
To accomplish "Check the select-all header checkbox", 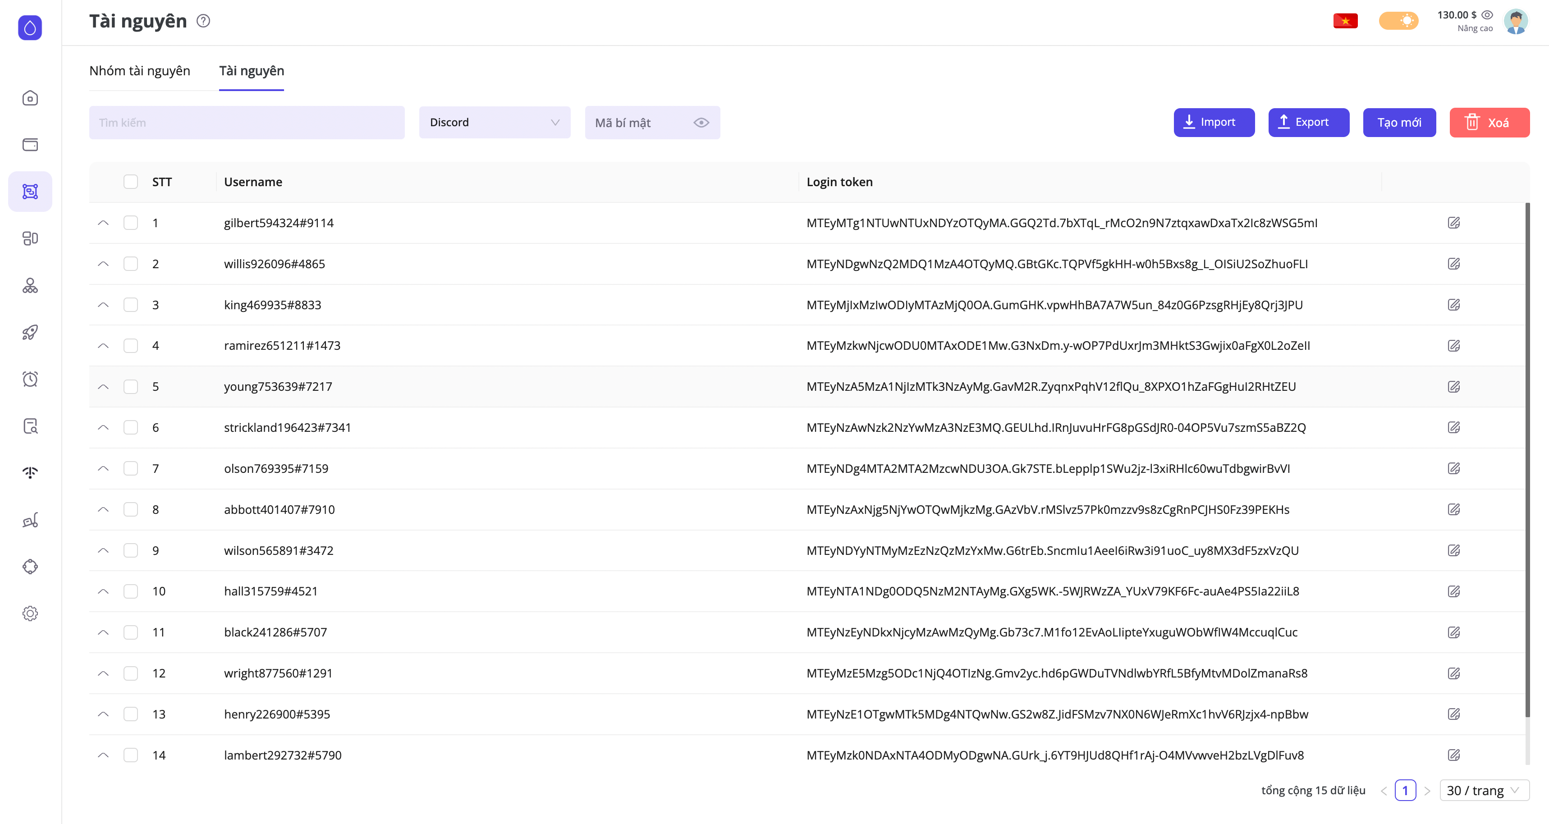I will click(x=130, y=182).
